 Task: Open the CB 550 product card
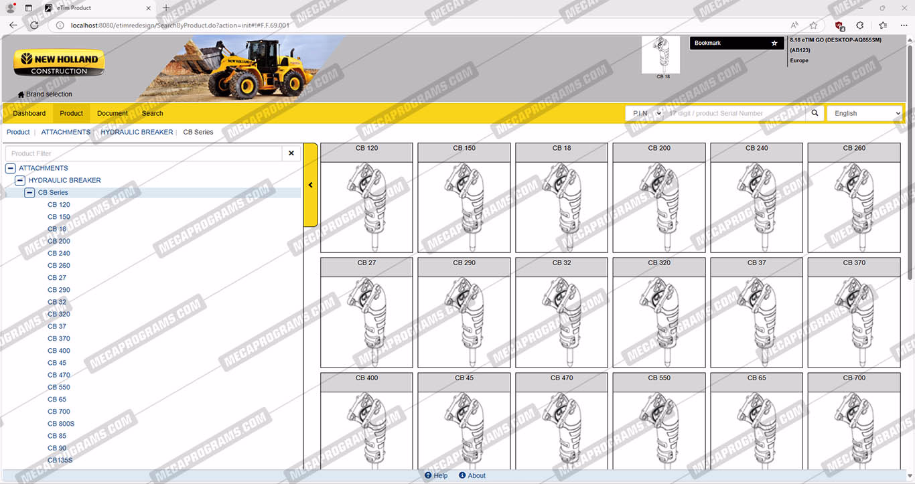pos(659,421)
